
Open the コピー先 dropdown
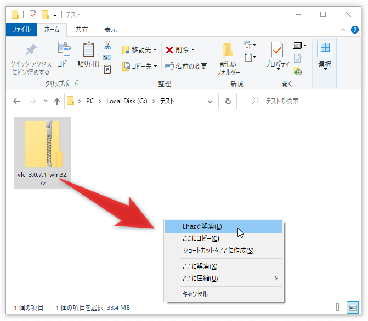pyautogui.click(x=139, y=67)
